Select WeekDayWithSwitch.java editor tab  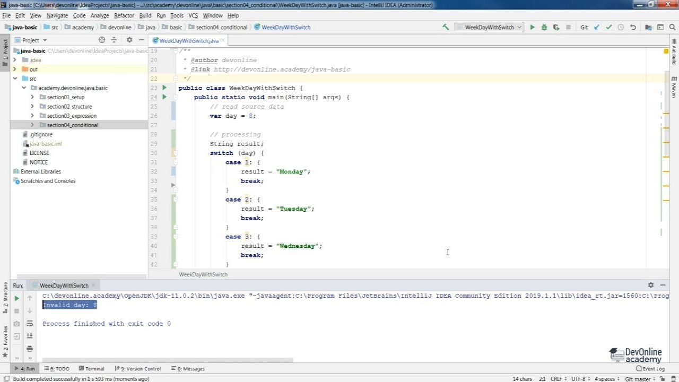click(x=189, y=40)
